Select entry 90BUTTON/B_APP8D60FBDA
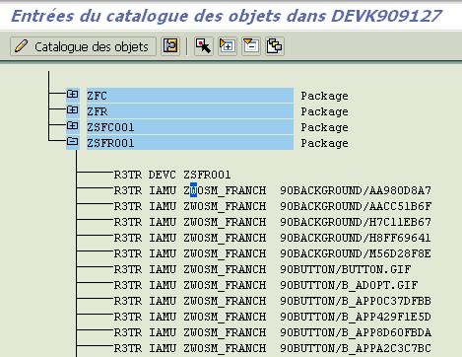462x357 pixels. pos(272,332)
